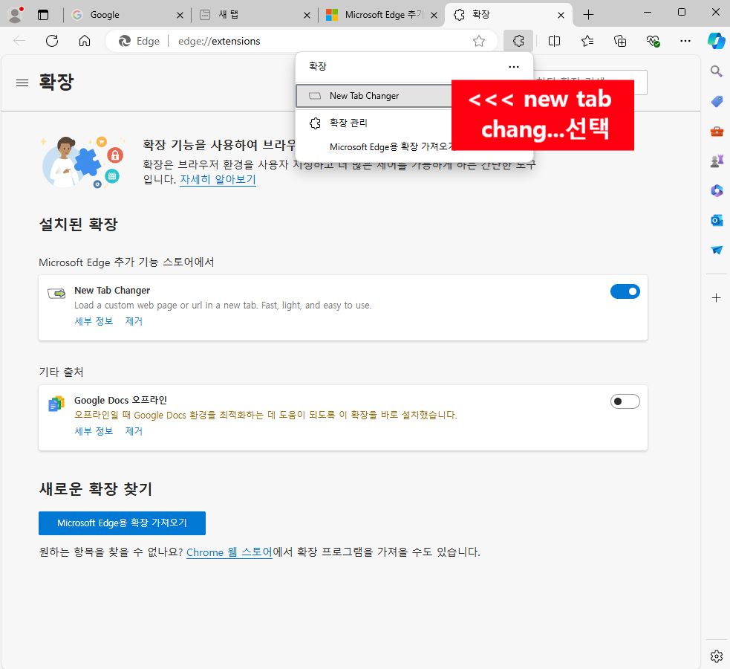
Task: Close the 새 탭 tab
Action: coord(307,16)
